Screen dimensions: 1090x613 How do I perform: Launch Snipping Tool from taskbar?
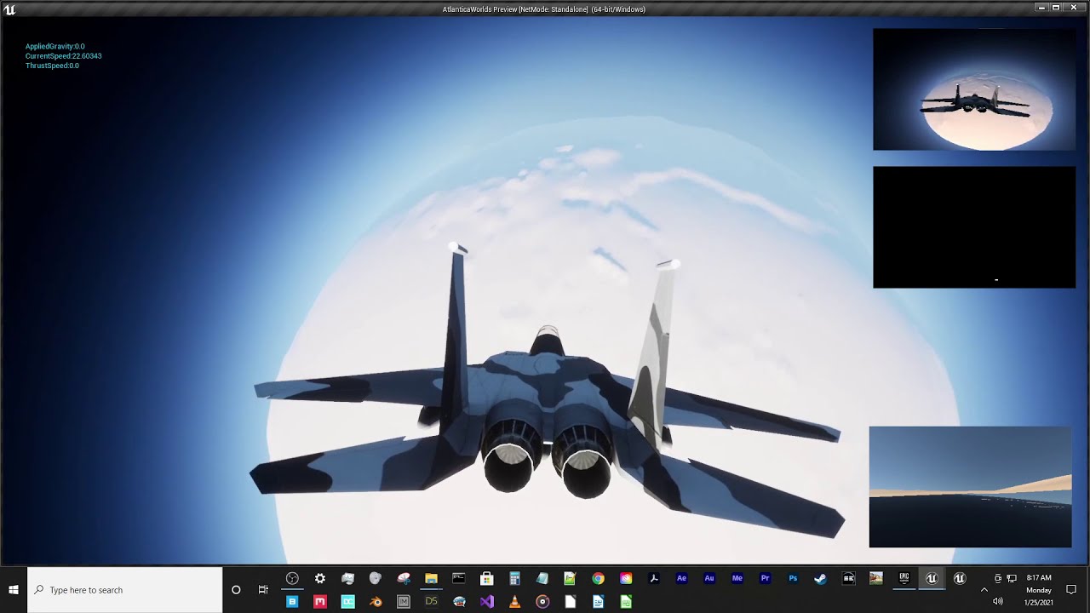point(404,578)
